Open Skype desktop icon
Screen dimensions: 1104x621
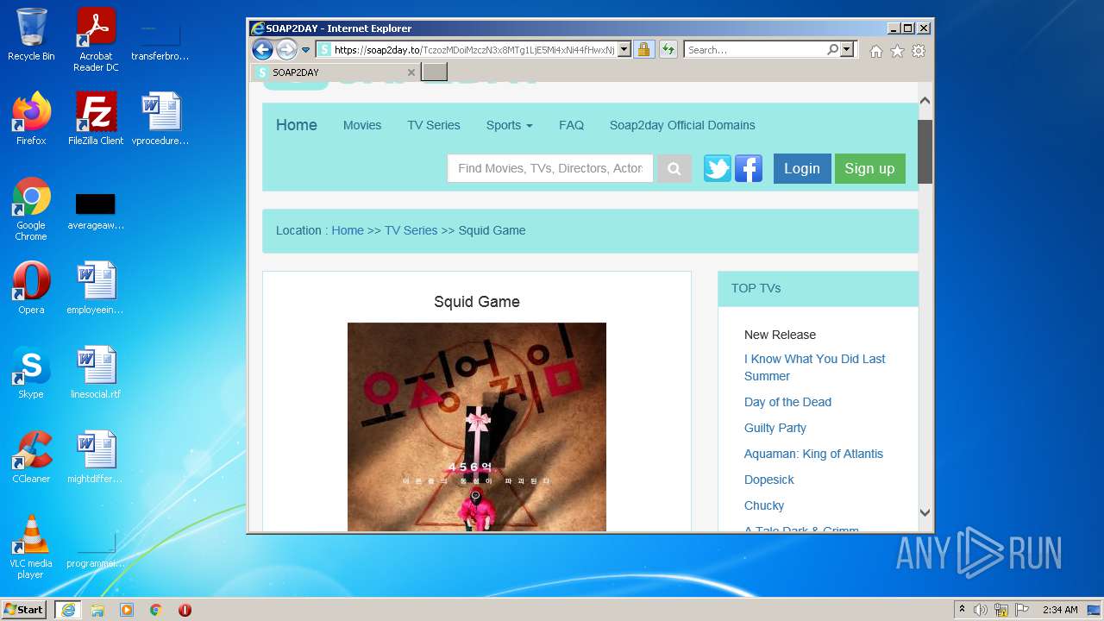[x=31, y=373]
